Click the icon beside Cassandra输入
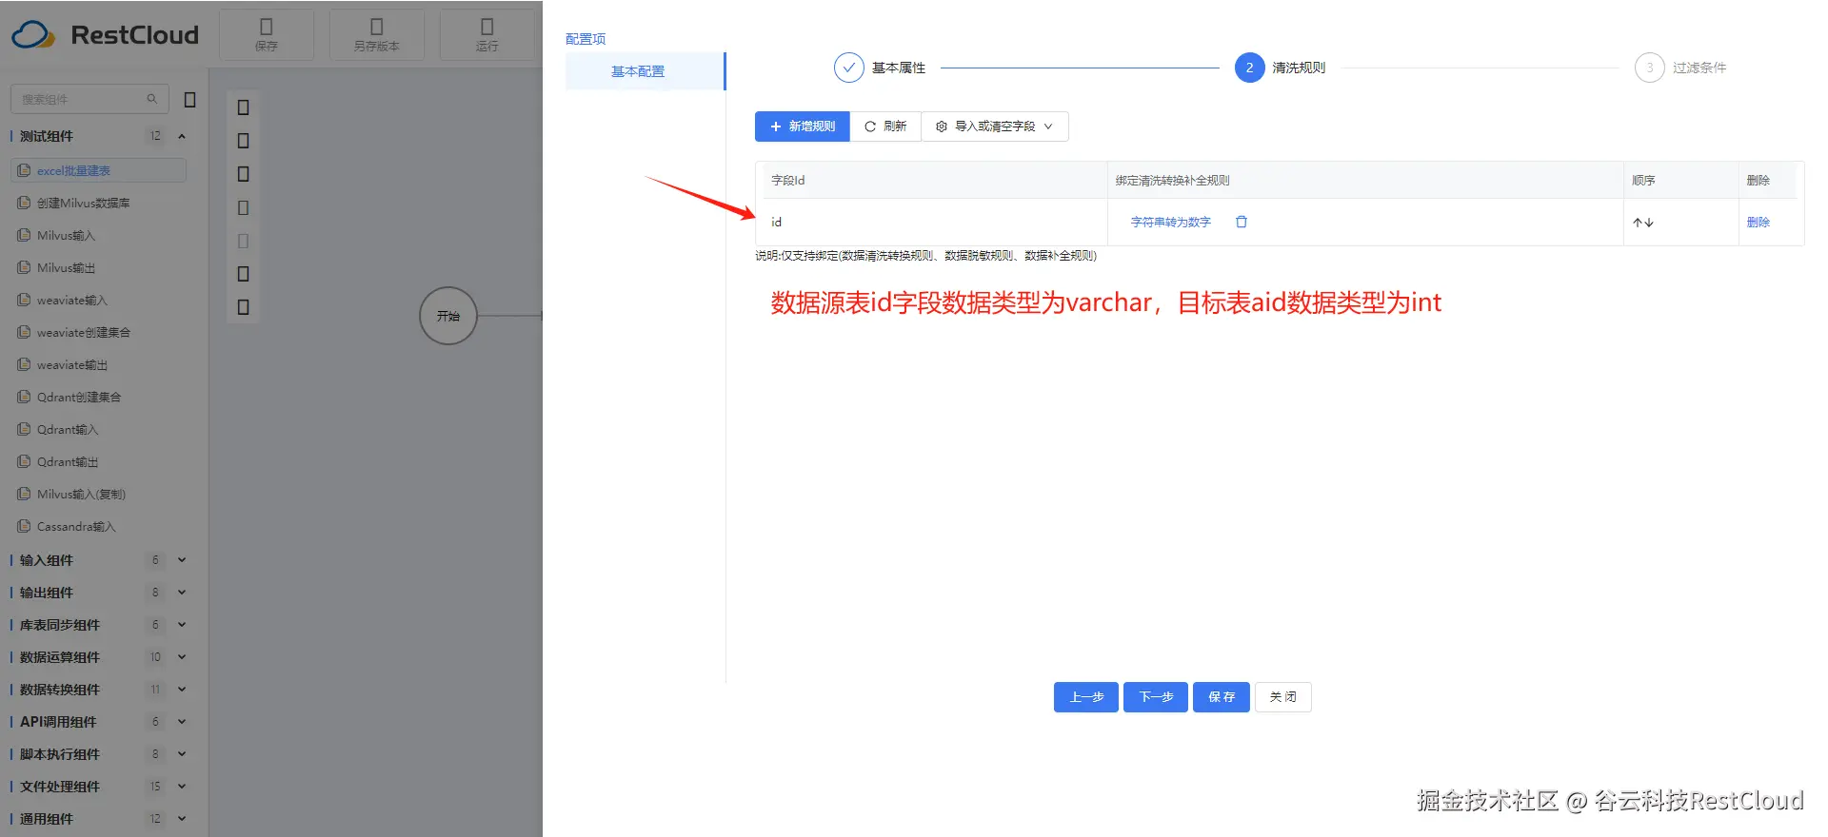Viewport: 1828px width, 837px height. [x=24, y=526]
